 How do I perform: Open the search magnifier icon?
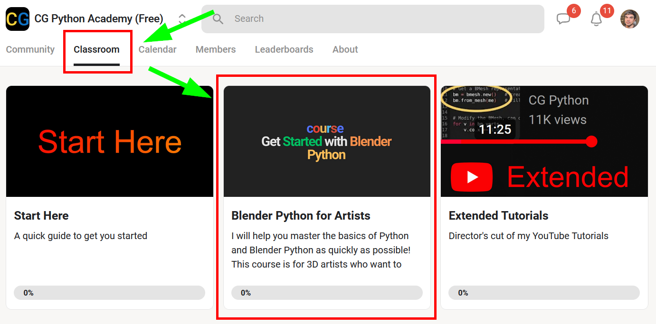218,19
